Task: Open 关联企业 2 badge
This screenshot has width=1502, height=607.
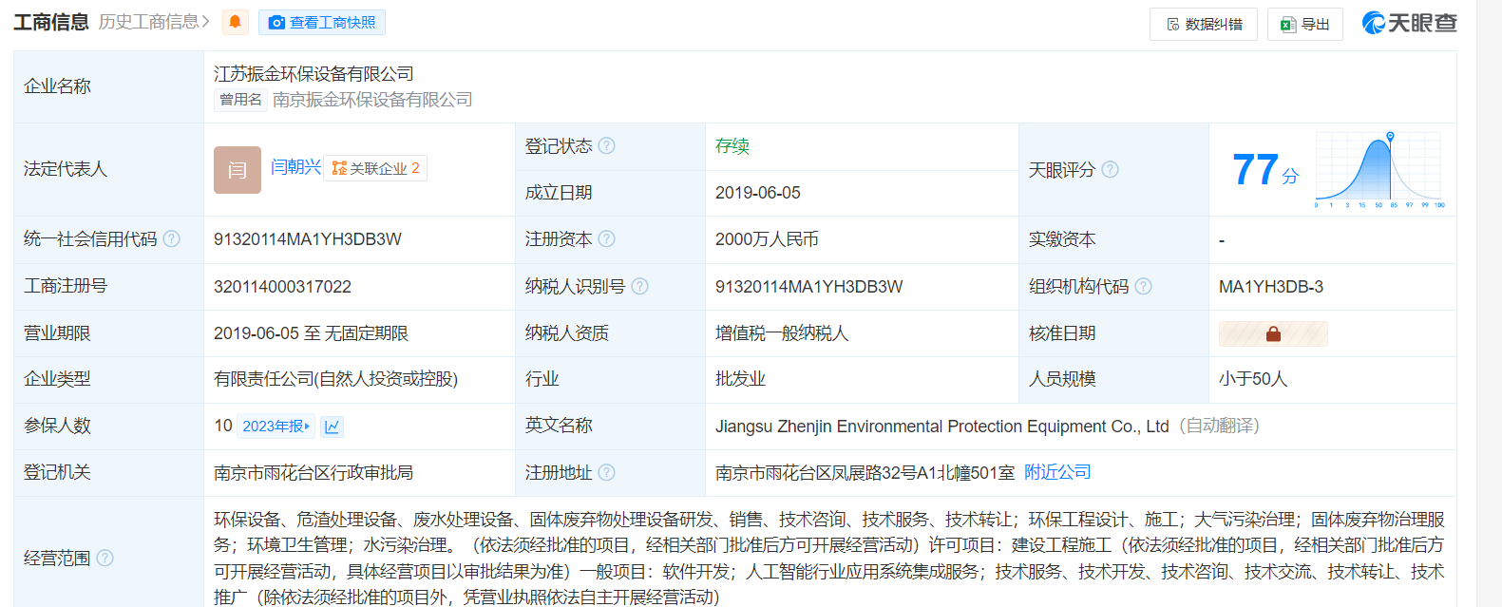Action: (x=375, y=168)
